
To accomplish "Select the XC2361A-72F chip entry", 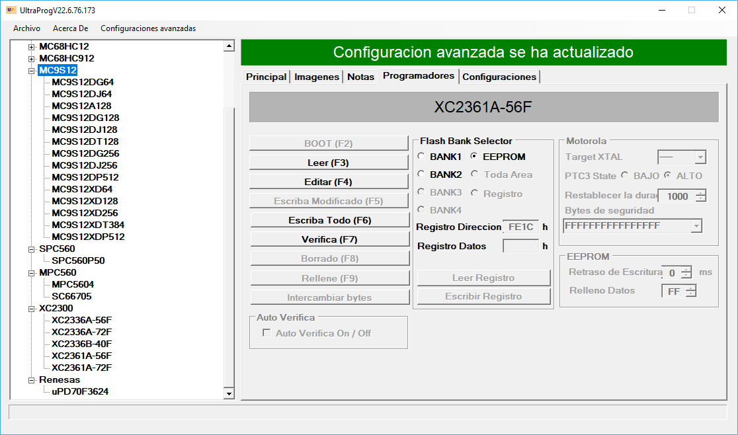I will tap(81, 368).
